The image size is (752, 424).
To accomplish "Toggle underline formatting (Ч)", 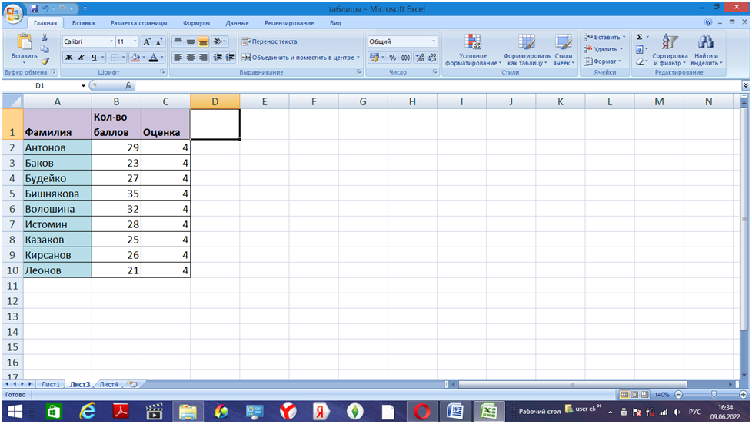I will pos(94,58).
